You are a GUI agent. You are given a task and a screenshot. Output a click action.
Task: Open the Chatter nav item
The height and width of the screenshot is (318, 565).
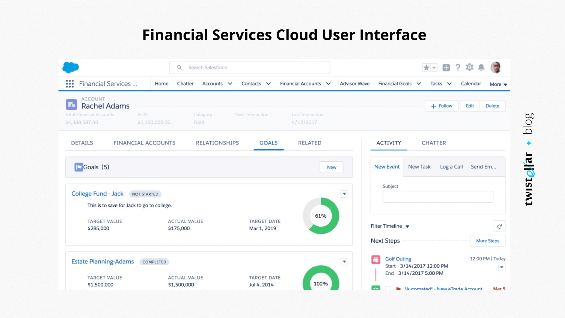click(x=185, y=84)
